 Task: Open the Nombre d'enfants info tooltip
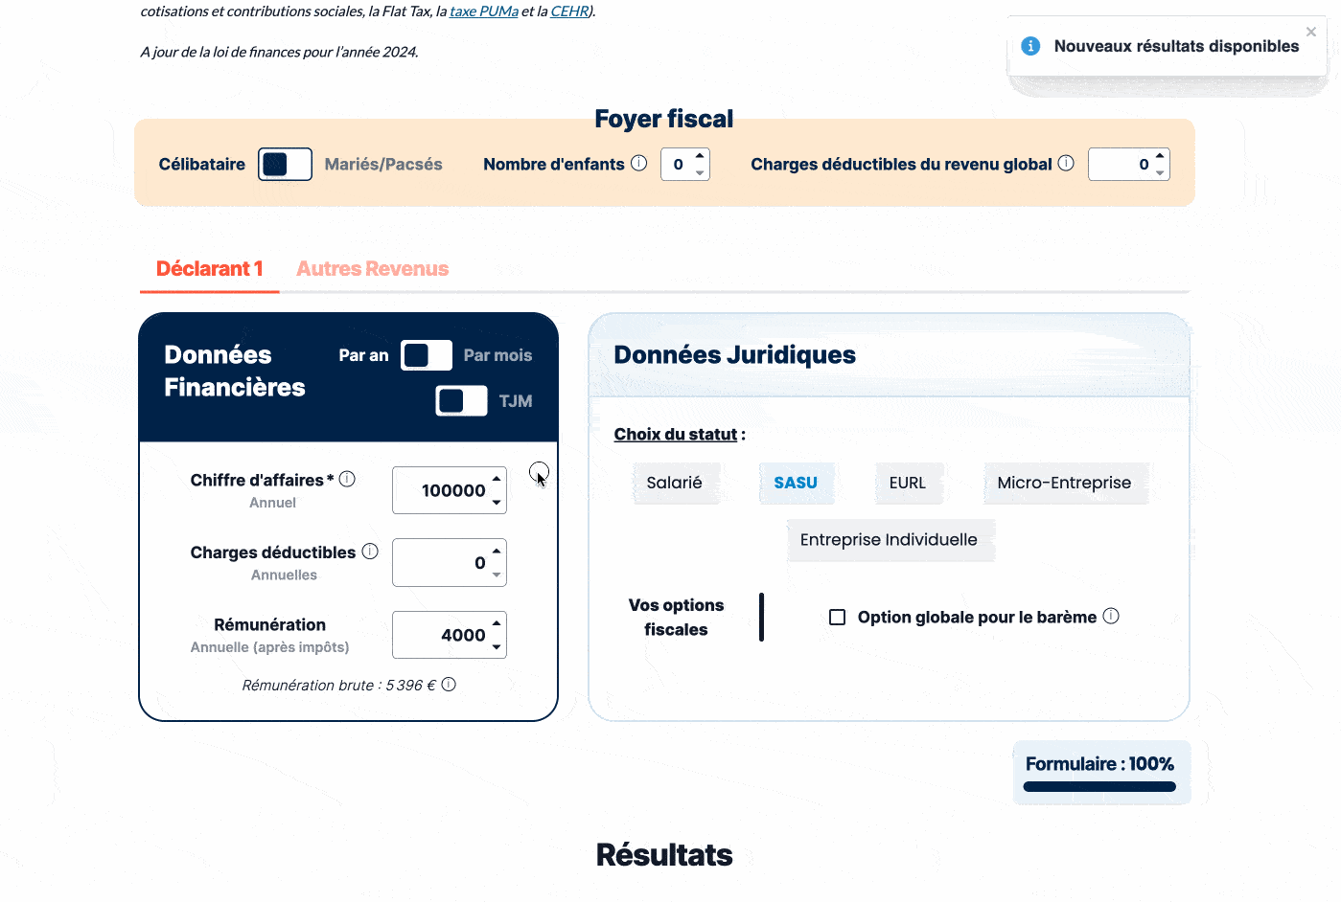[640, 163]
